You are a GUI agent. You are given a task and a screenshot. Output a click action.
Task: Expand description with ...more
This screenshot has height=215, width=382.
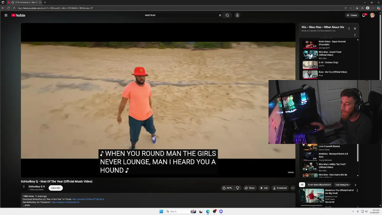[x=26, y=205]
